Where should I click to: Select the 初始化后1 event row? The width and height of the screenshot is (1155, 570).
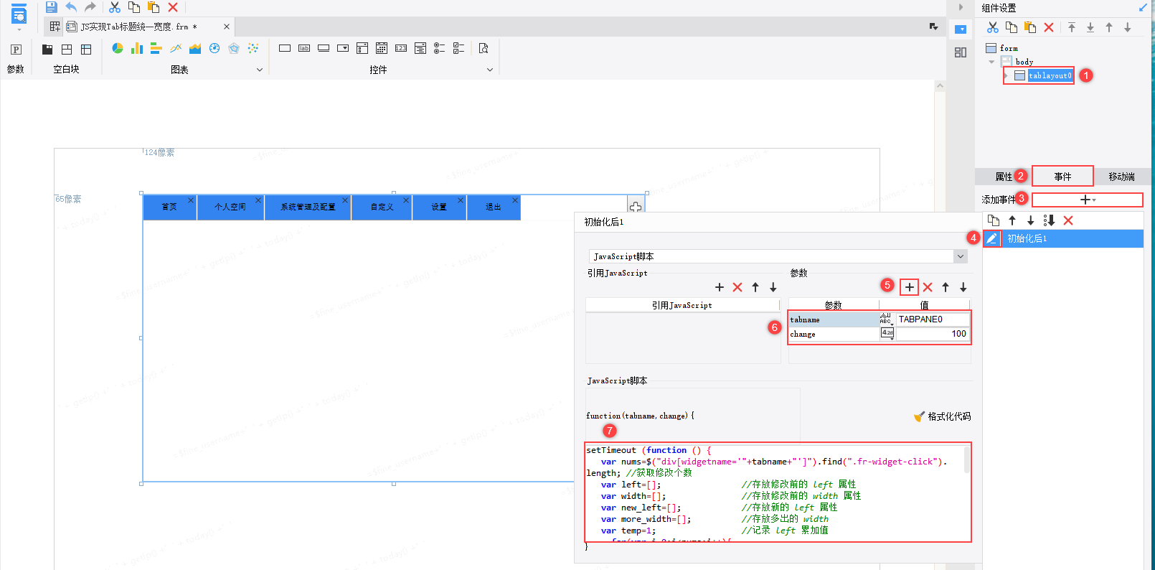pyautogui.click(x=1063, y=238)
